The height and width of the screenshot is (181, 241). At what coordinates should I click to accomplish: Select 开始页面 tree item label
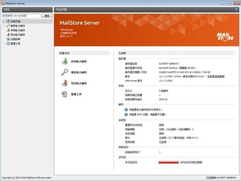[x=15, y=21]
